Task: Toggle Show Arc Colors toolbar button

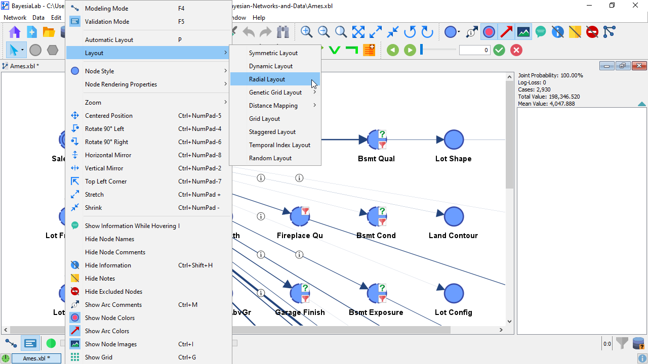Action: (x=506, y=32)
